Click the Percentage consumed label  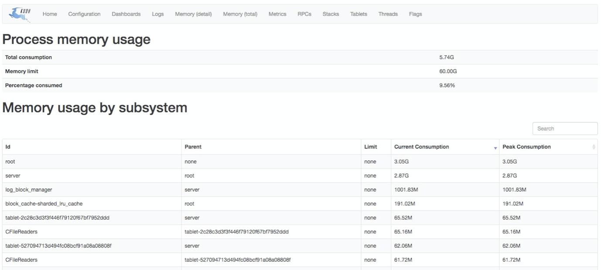coord(34,85)
